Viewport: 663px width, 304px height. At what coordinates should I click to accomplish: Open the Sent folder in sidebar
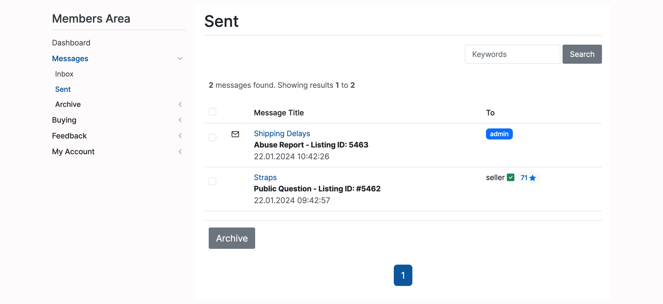click(63, 89)
